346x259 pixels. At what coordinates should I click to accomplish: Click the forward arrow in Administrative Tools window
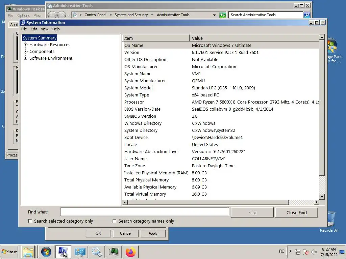click(x=61, y=15)
